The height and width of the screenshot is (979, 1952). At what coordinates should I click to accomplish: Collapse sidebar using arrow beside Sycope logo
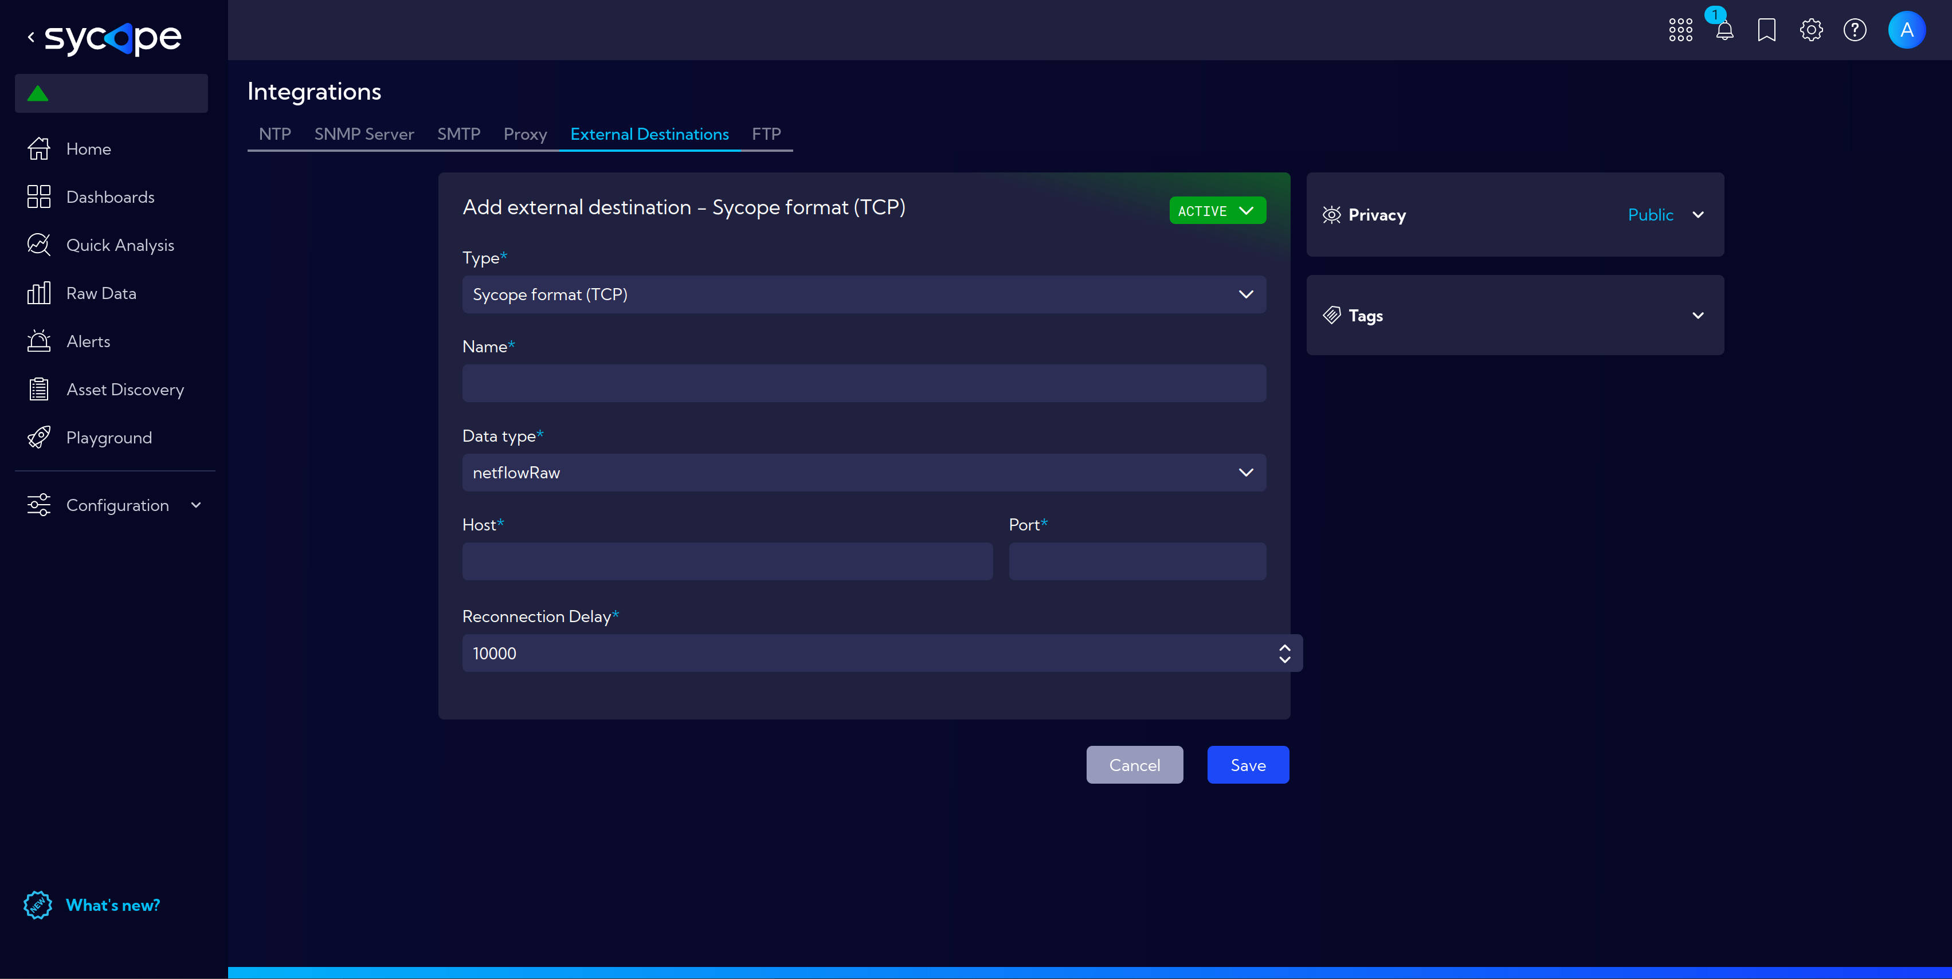(31, 36)
